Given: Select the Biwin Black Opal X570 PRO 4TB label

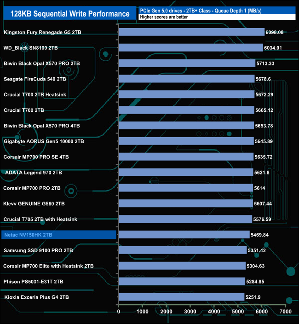Looking at the screenshot, I should pos(42,126).
